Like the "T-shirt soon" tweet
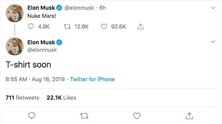The height and width of the screenshot is (124, 222). [137, 115]
